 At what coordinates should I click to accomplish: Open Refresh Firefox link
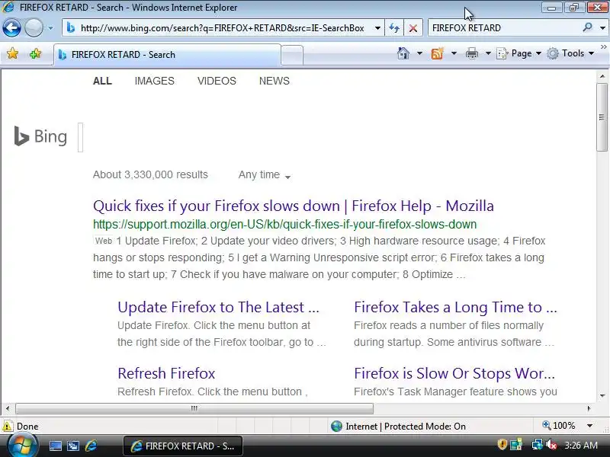click(x=166, y=373)
